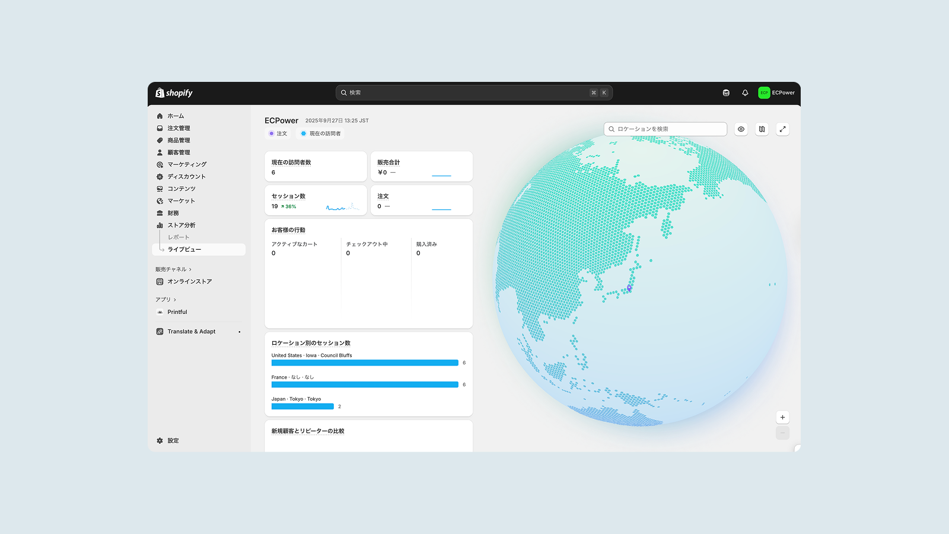
Task: Click the Shopify logo in the top bar
Action: (174, 93)
